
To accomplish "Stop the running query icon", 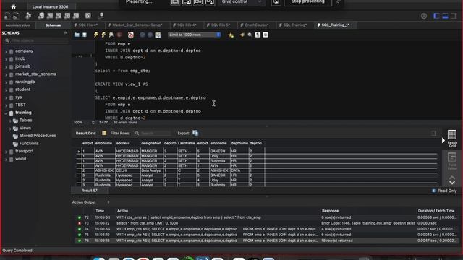I will (x=119, y=35).
